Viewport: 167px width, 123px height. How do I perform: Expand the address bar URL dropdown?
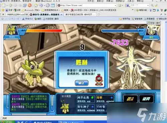115,5
